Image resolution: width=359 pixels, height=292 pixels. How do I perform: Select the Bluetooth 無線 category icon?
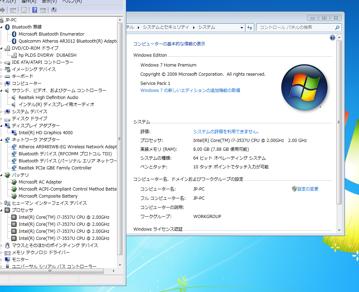(x=7, y=27)
